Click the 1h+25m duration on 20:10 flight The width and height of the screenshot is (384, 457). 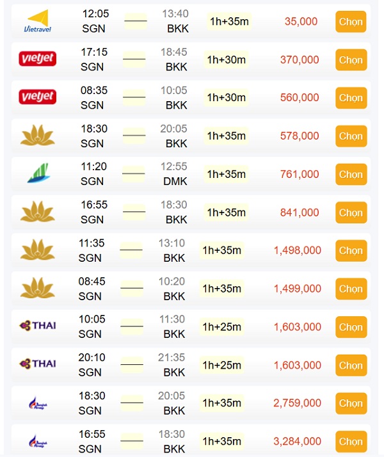pyautogui.click(x=221, y=365)
